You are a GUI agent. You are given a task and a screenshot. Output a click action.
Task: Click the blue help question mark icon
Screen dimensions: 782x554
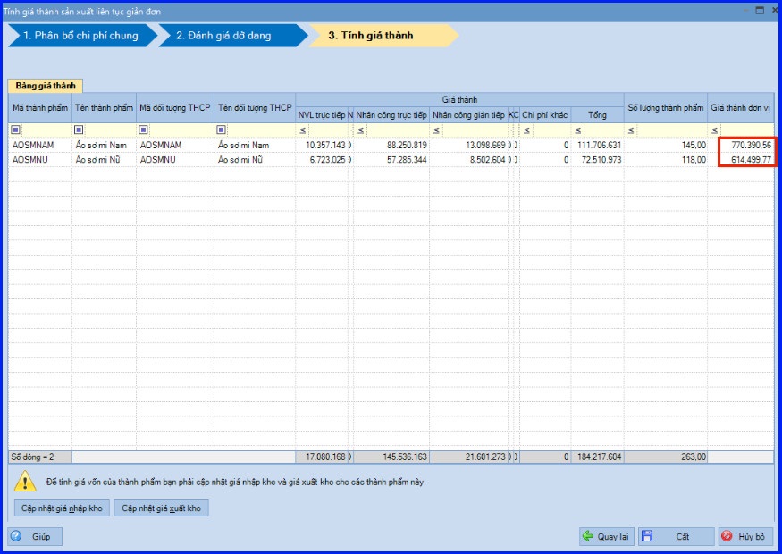click(16, 536)
